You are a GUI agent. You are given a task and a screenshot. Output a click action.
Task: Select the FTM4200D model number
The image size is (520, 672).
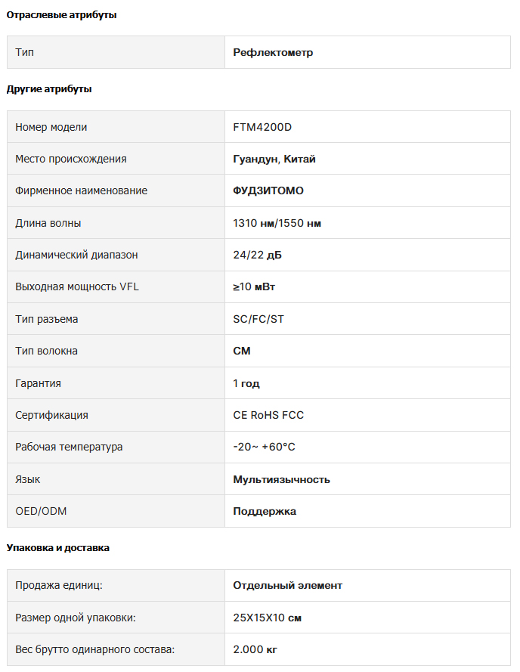262,127
